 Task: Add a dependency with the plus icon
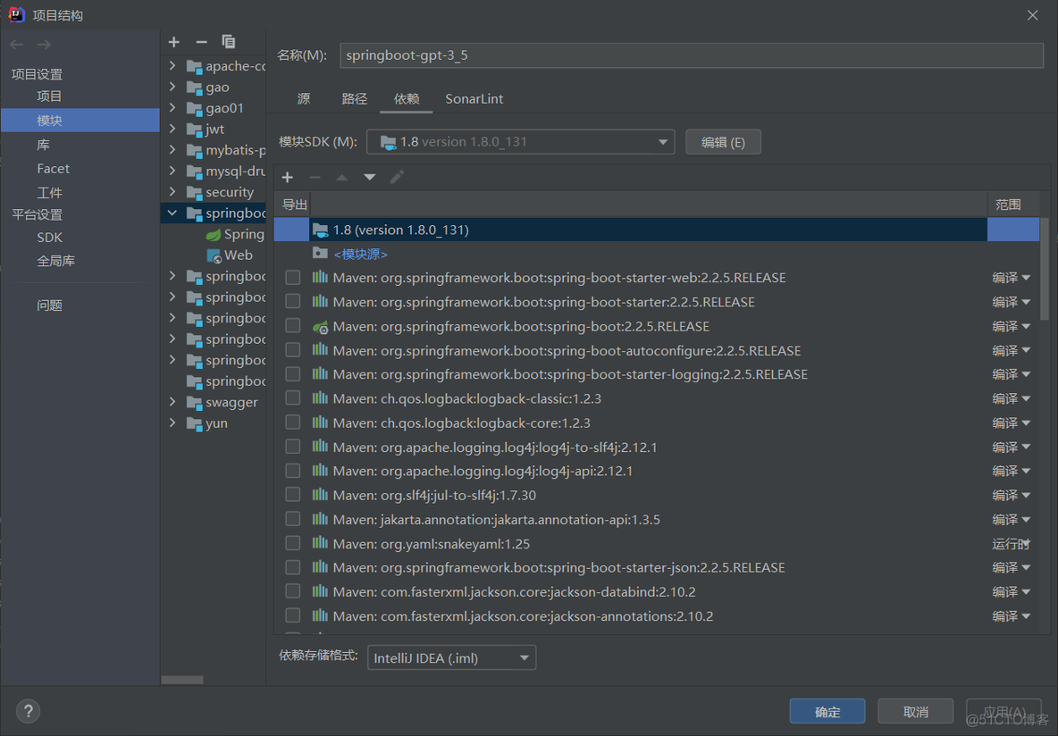point(288,178)
